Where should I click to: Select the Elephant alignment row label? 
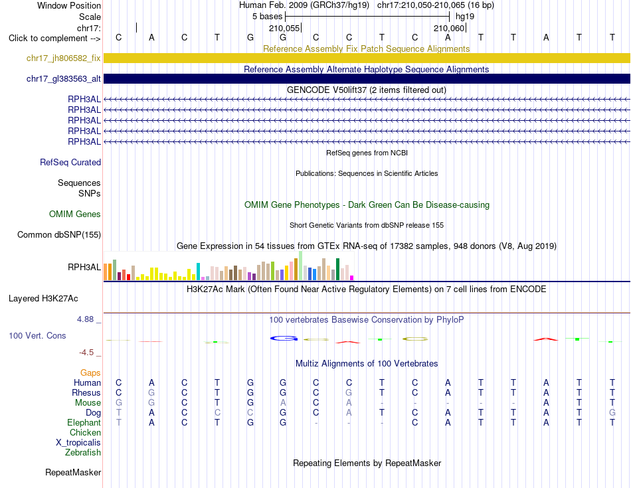coord(84,422)
